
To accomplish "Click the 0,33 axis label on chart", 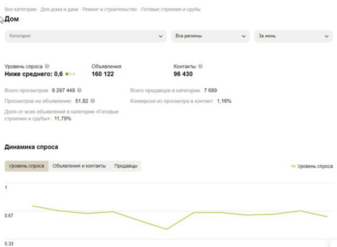I will point(9,244).
